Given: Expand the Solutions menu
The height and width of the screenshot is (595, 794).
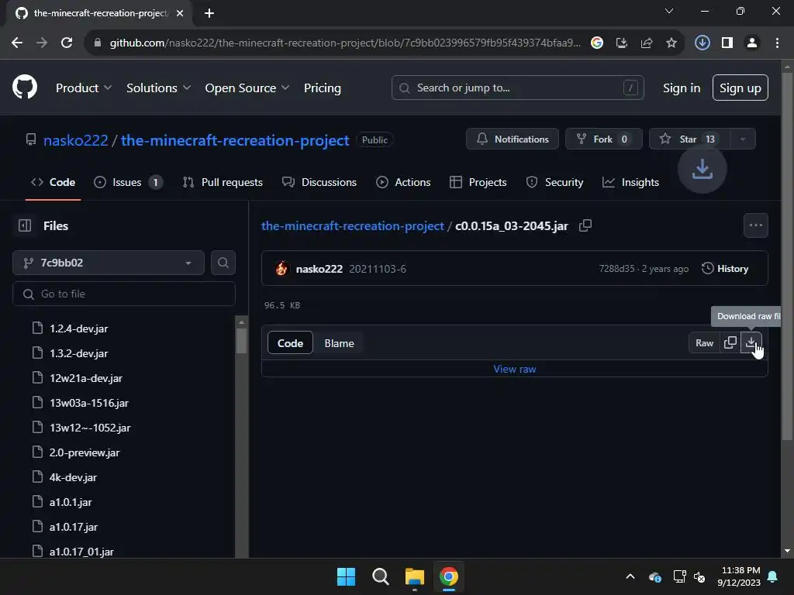Looking at the screenshot, I should (x=158, y=88).
